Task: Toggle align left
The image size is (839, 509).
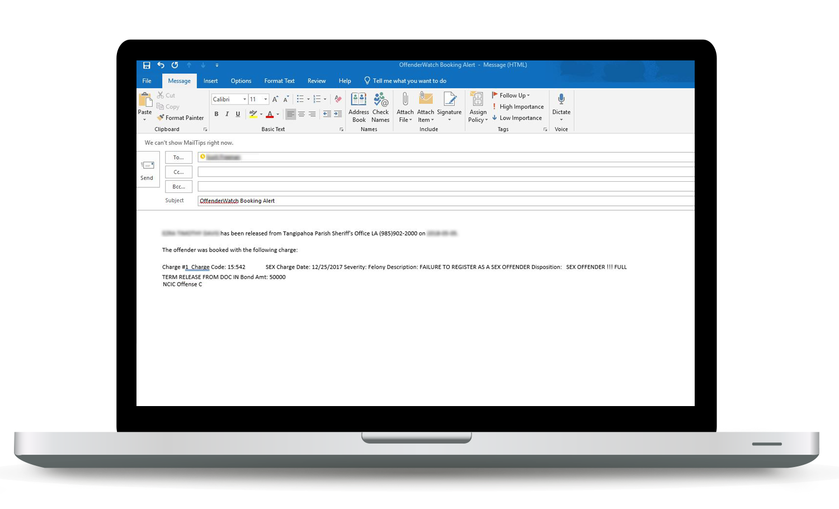Action: click(x=290, y=114)
